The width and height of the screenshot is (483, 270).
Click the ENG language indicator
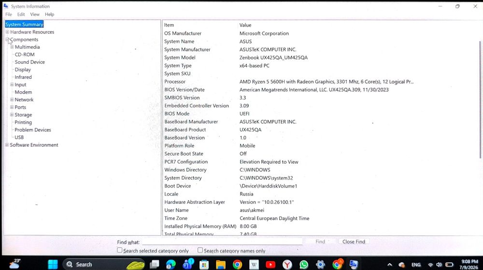click(416, 265)
